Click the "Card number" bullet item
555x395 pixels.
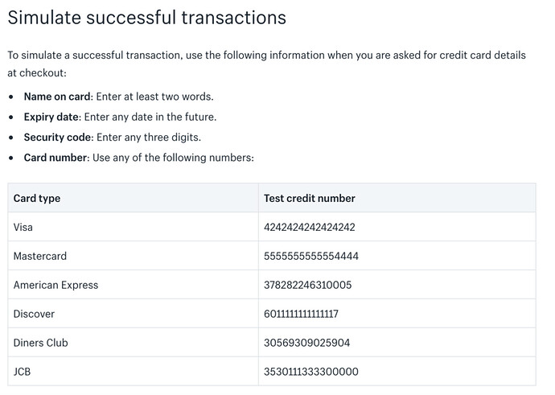tap(138, 158)
